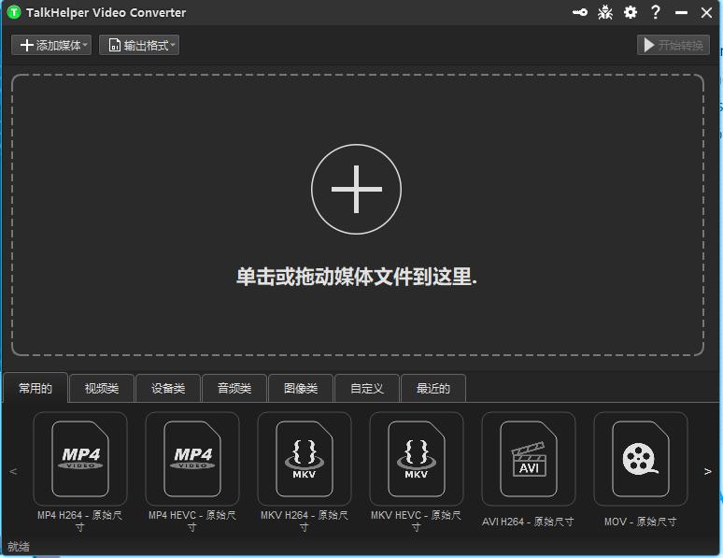Click the registration key icon
This screenshot has width=723, height=558.
click(x=579, y=12)
